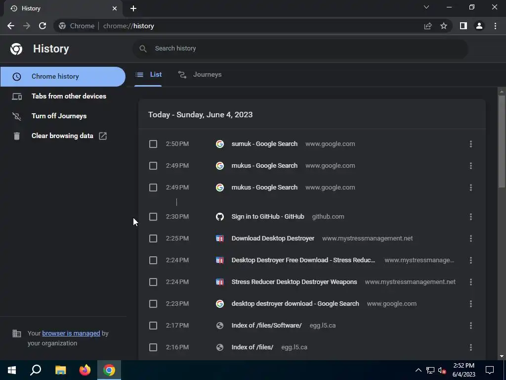Click the favicon of Download Desktop Destroyer
The width and height of the screenshot is (506, 380).
click(x=220, y=238)
